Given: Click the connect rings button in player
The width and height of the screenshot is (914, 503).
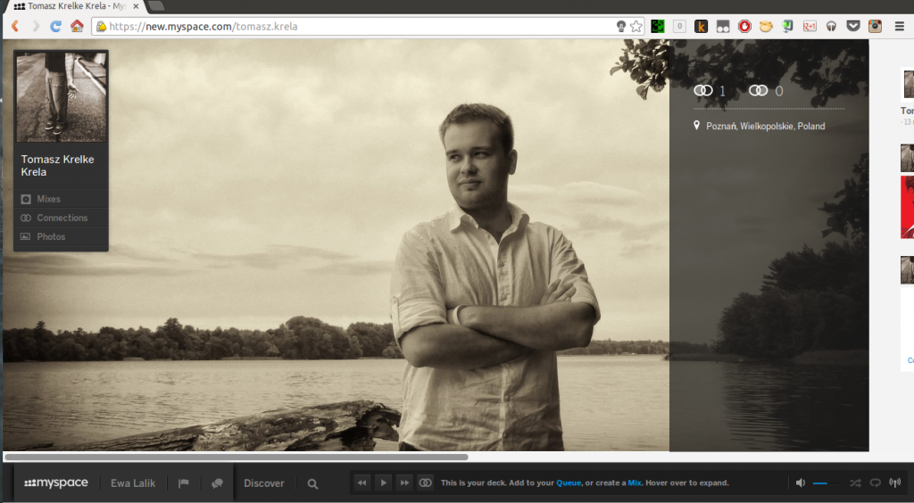Looking at the screenshot, I should click(x=426, y=482).
